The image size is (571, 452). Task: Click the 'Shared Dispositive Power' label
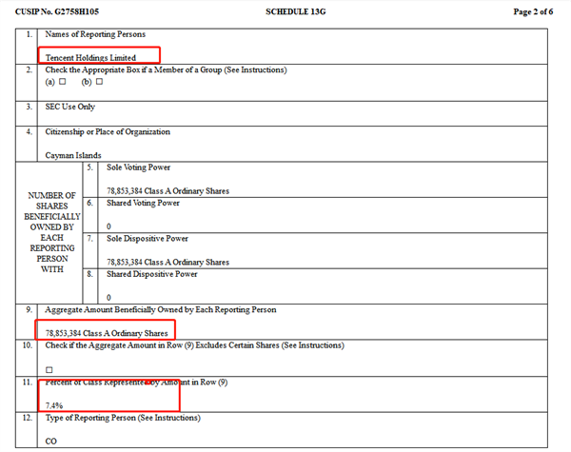(152, 274)
